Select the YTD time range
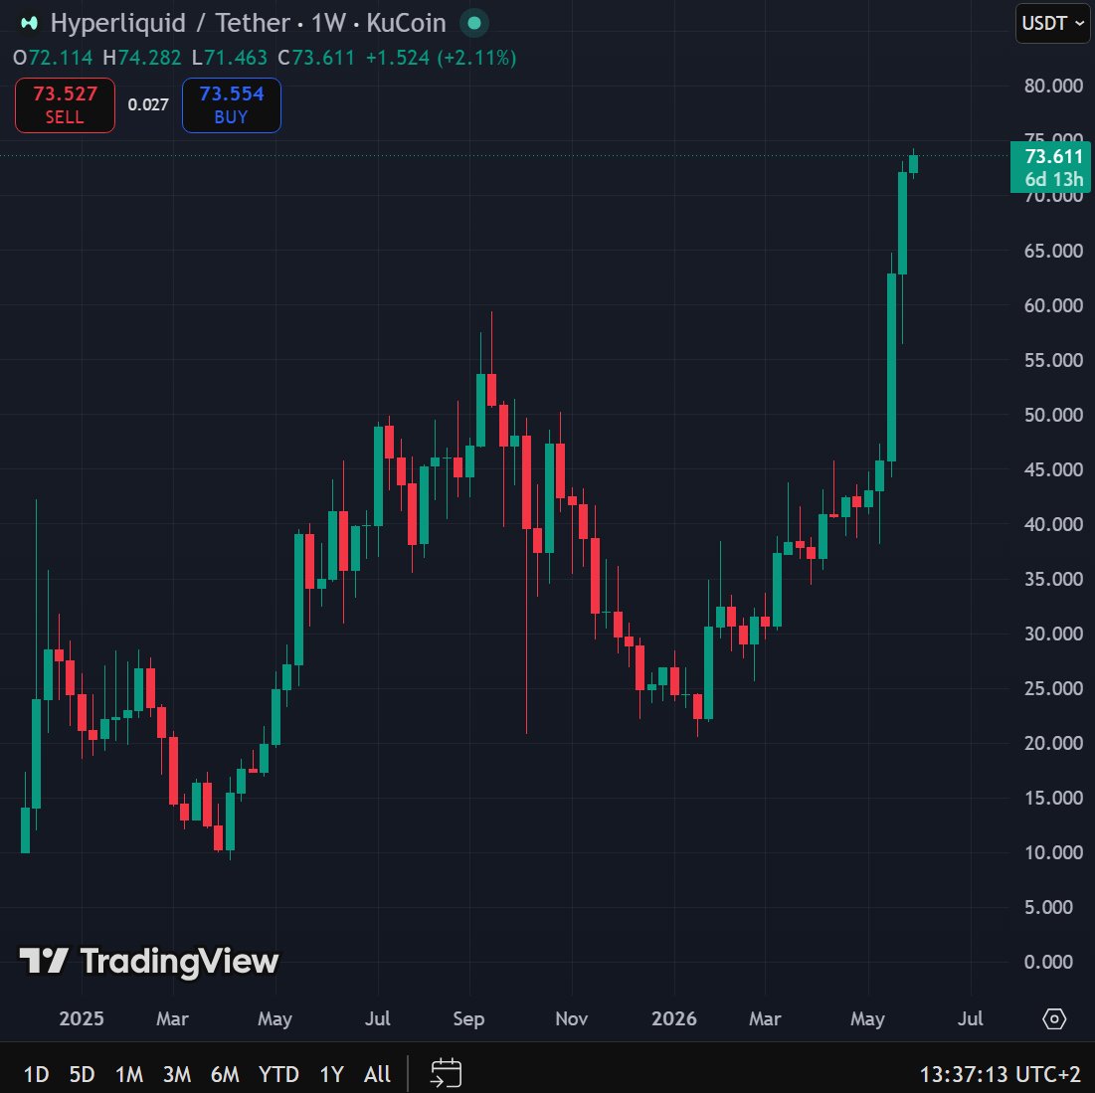The width and height of the screenshot is (1095, 1093). tap(278, 1073)
